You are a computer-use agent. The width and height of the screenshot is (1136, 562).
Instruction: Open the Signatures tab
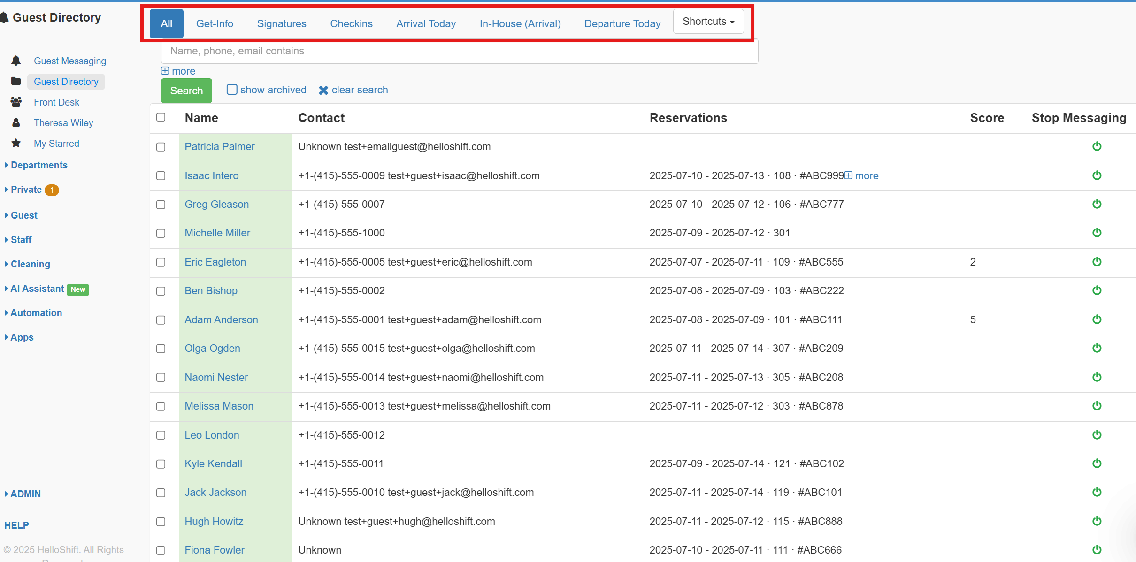(x=281, y=23)
